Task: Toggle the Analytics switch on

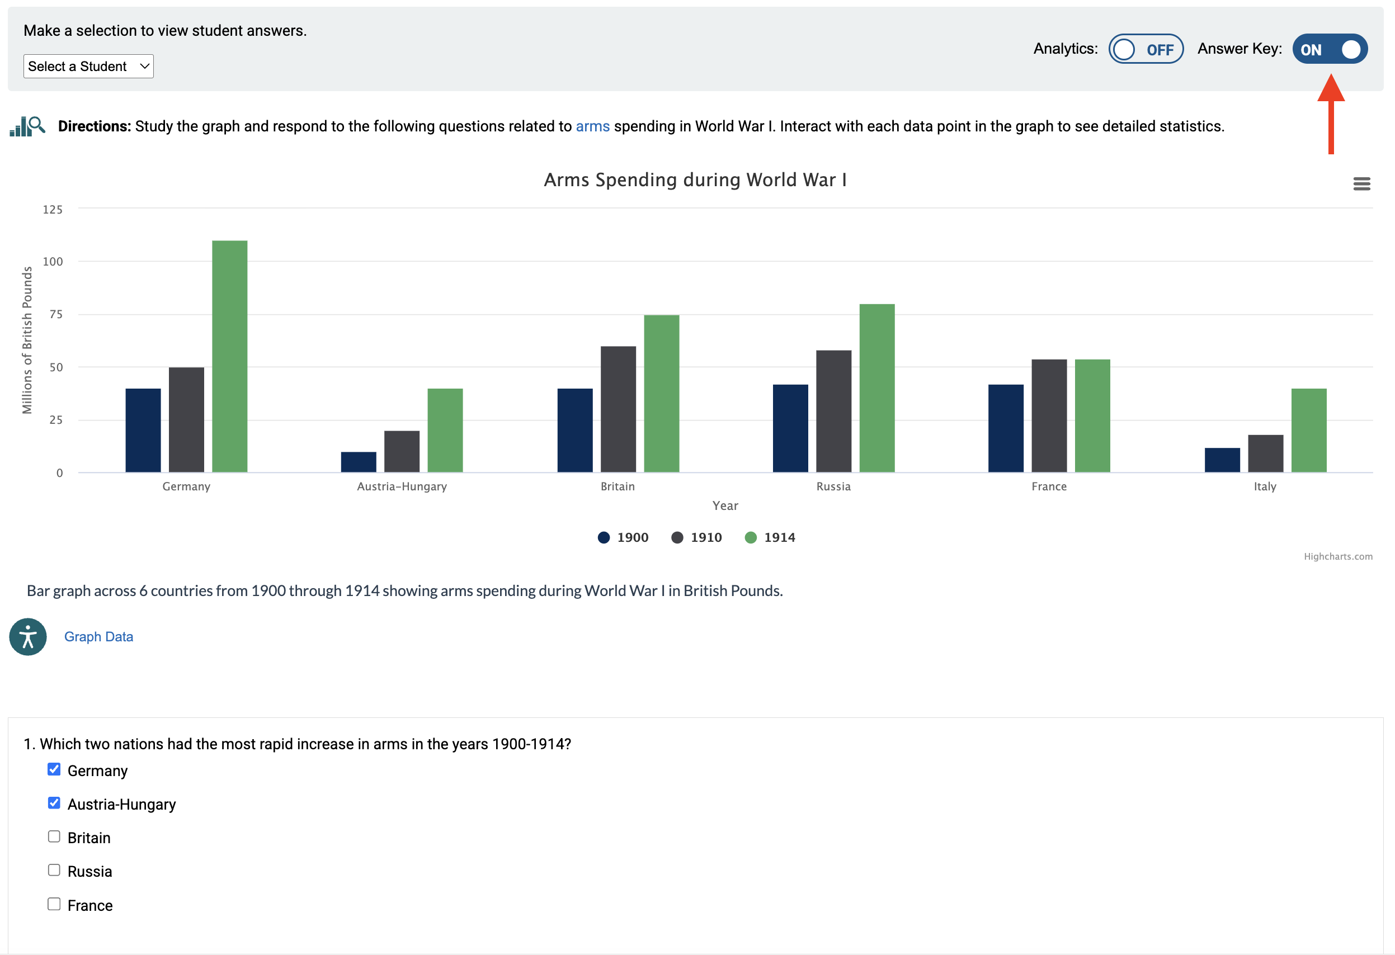Action: (x=1146, y=49)
